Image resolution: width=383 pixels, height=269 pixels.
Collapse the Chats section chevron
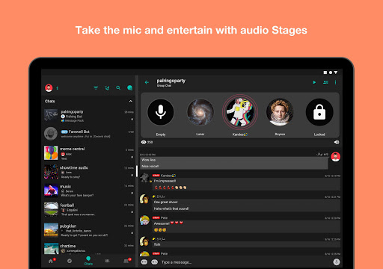pos(131,101)
